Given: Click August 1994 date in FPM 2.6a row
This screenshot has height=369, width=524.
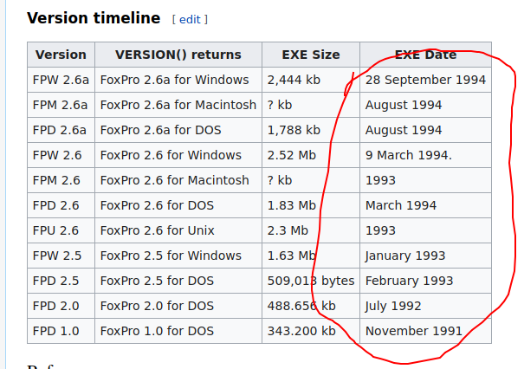Looking at the screenshot, I should pyautogui.click(x=425, y=105).
